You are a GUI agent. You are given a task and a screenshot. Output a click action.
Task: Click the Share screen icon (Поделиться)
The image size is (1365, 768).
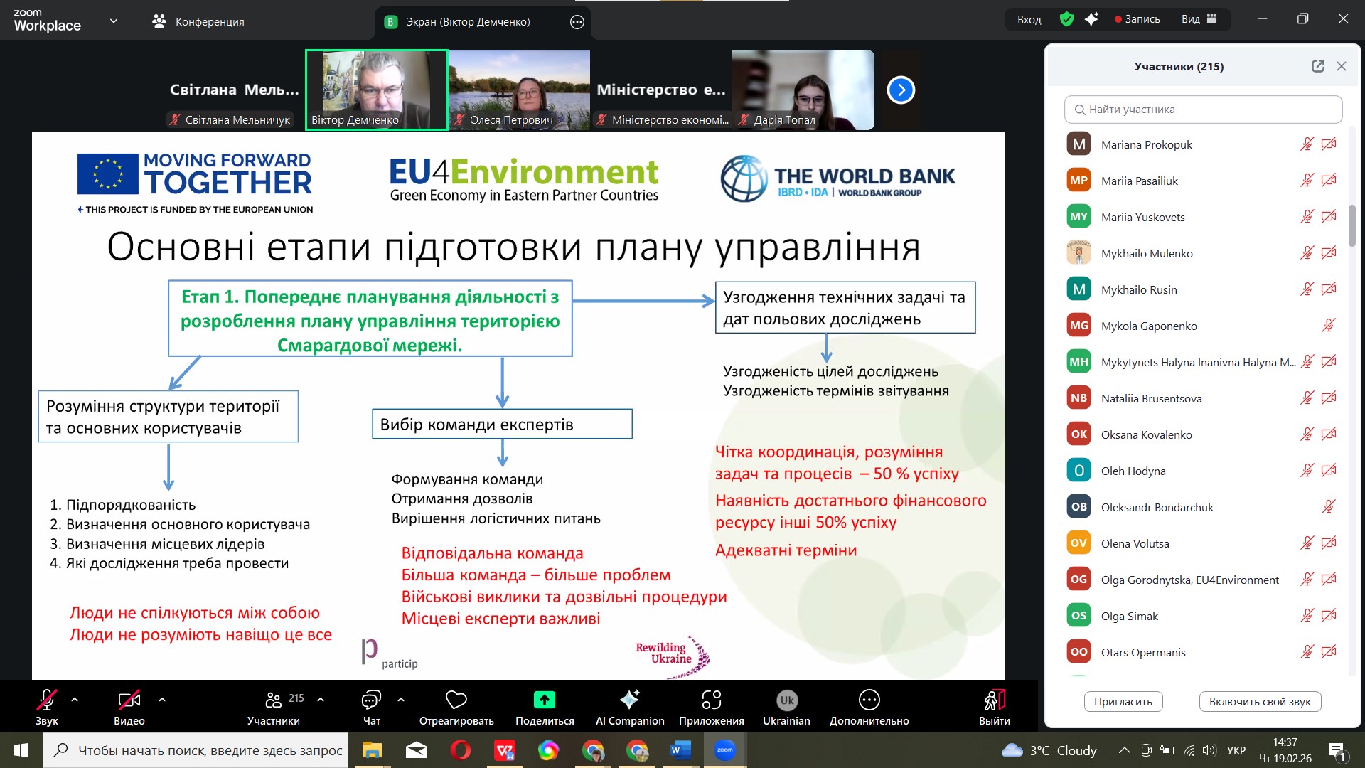pyautogui.click(x=544, y=700)
